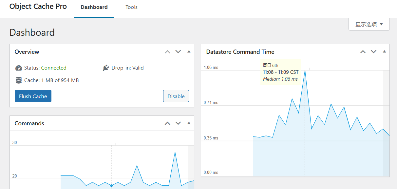
Task: Move Datastore Command Time panel up
Action: tap(363, 52)
